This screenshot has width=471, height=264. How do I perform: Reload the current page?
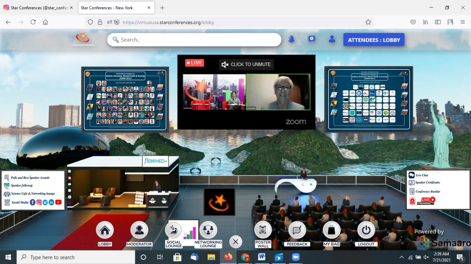point(33,22)
